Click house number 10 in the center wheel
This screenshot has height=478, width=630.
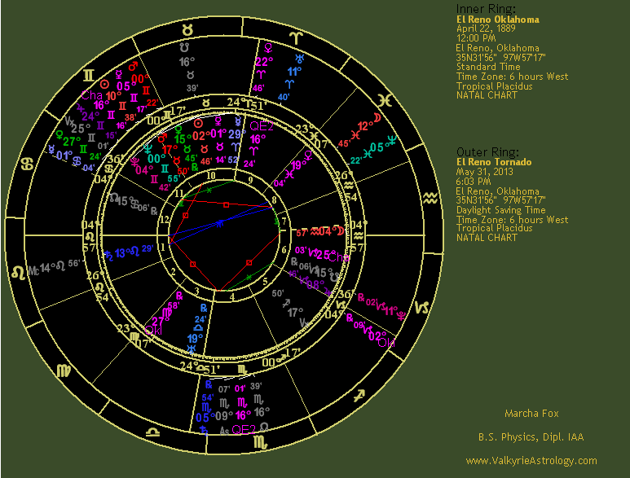point(211,175)
